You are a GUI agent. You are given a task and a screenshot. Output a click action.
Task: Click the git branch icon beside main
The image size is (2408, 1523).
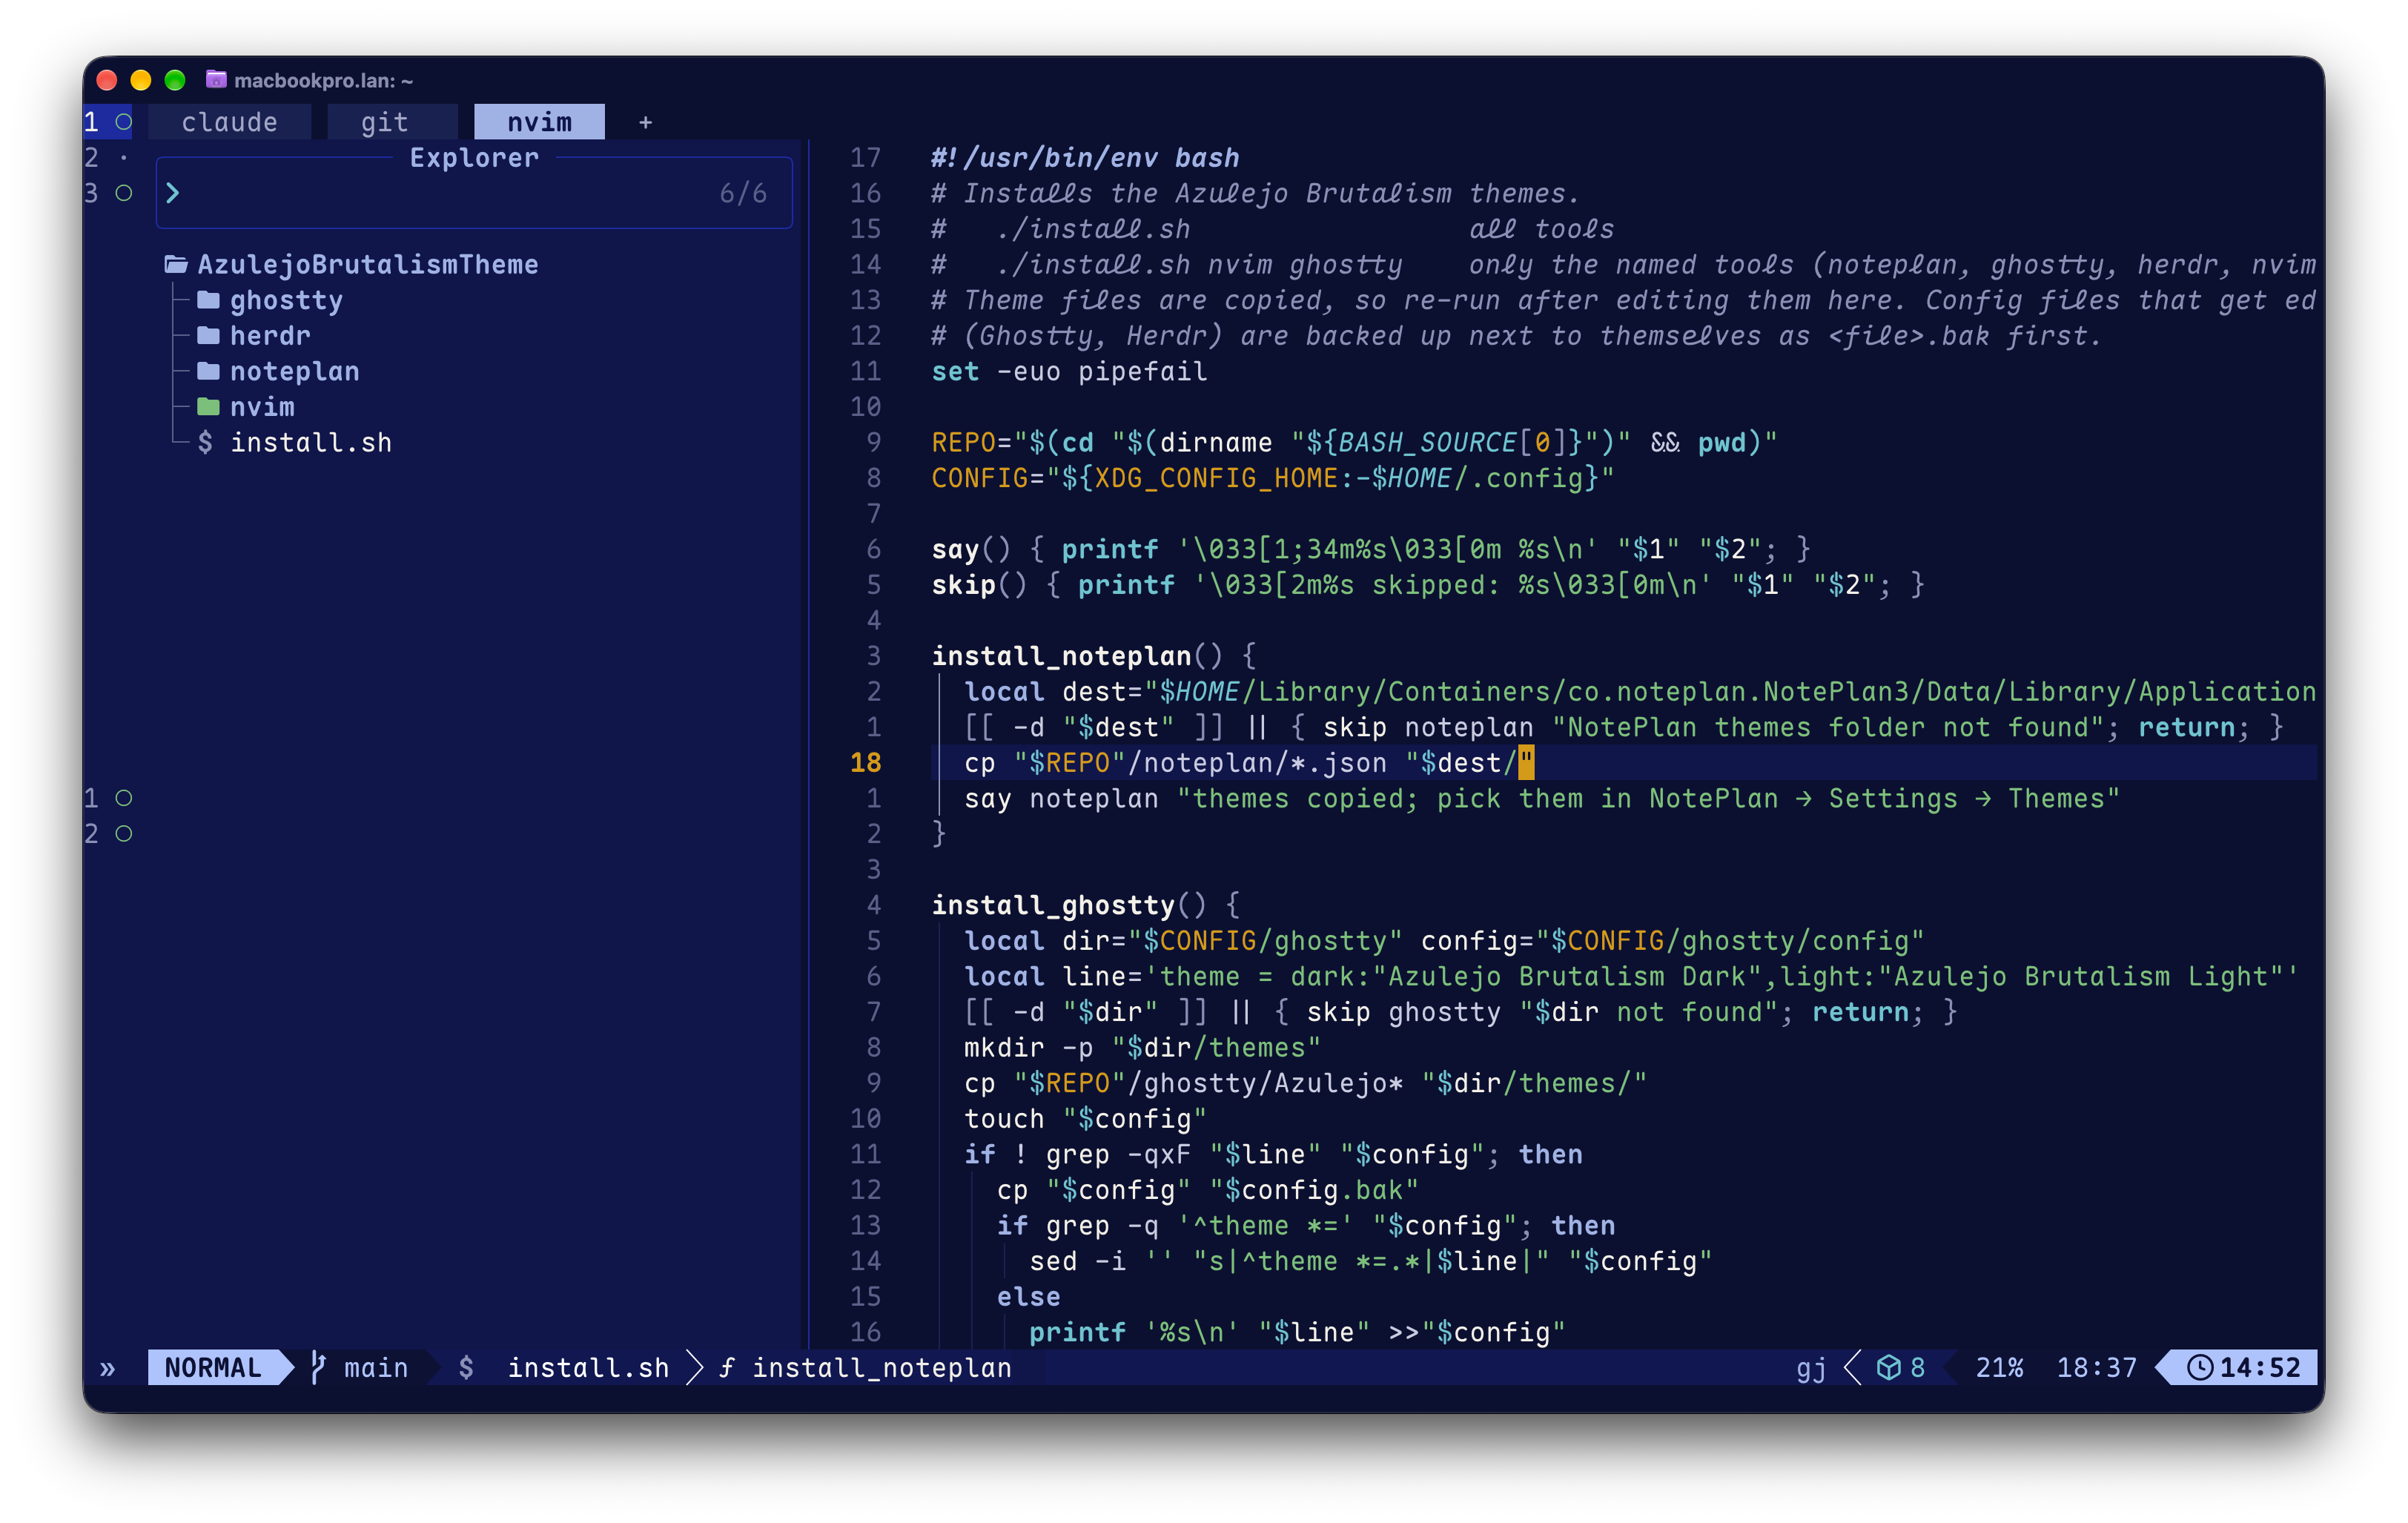(x=317, y=1367)
